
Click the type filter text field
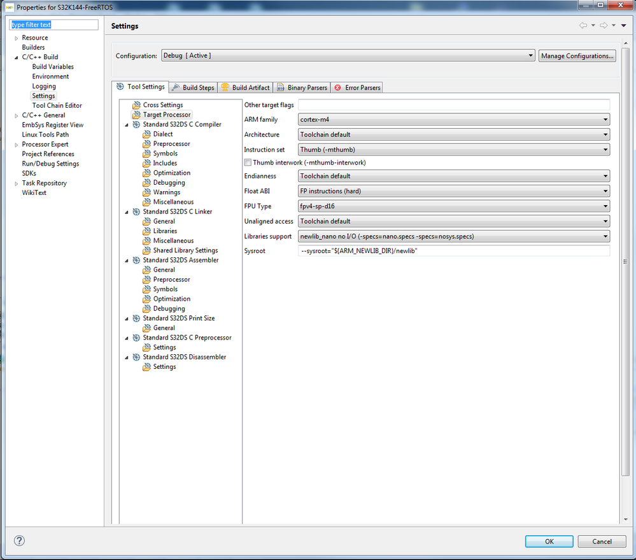pyautogui.click(x=53, y=25)
